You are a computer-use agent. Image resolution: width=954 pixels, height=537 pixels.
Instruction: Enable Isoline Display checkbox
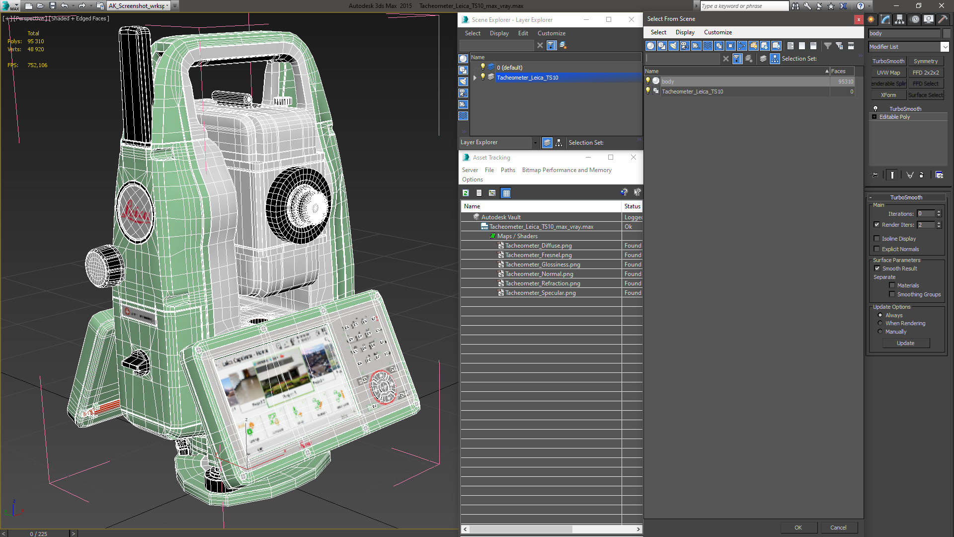click(876, 239)
